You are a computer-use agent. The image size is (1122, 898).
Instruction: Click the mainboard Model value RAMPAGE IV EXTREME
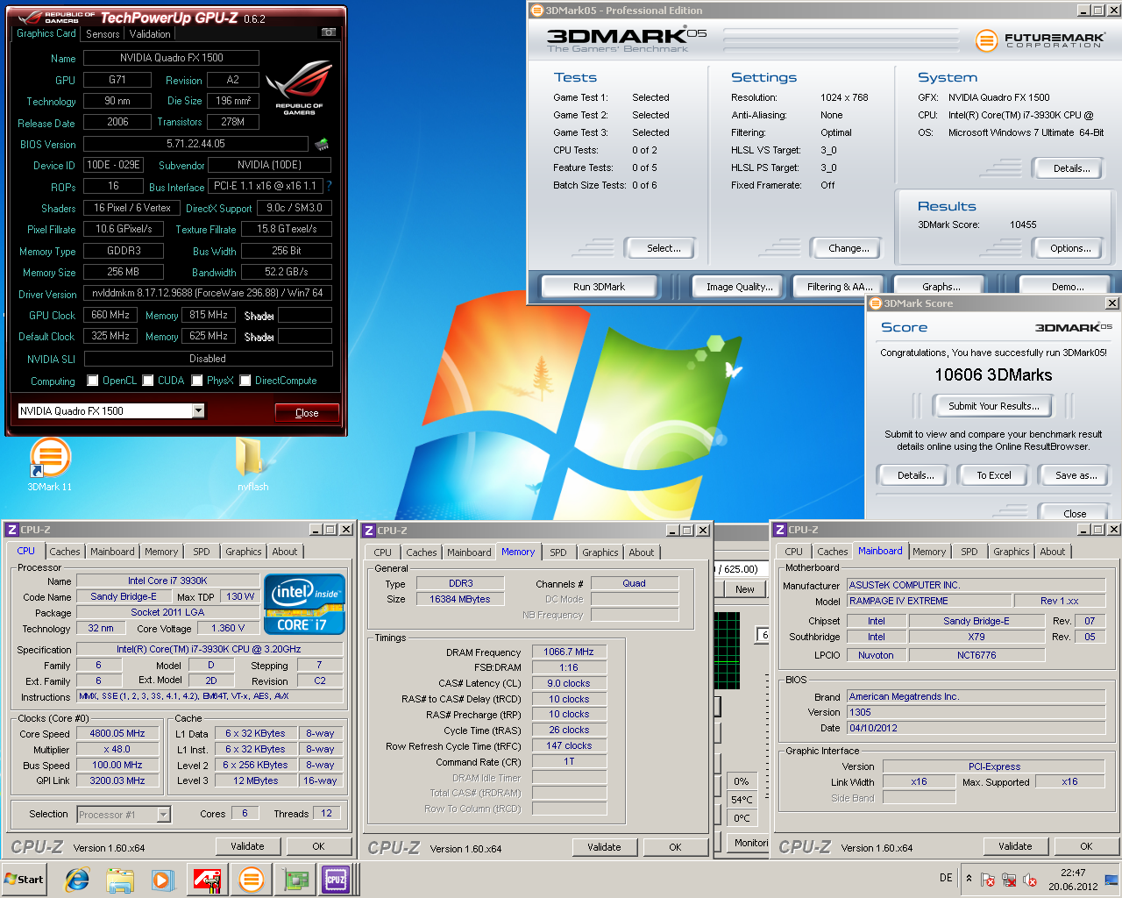[x=929, y=601]
